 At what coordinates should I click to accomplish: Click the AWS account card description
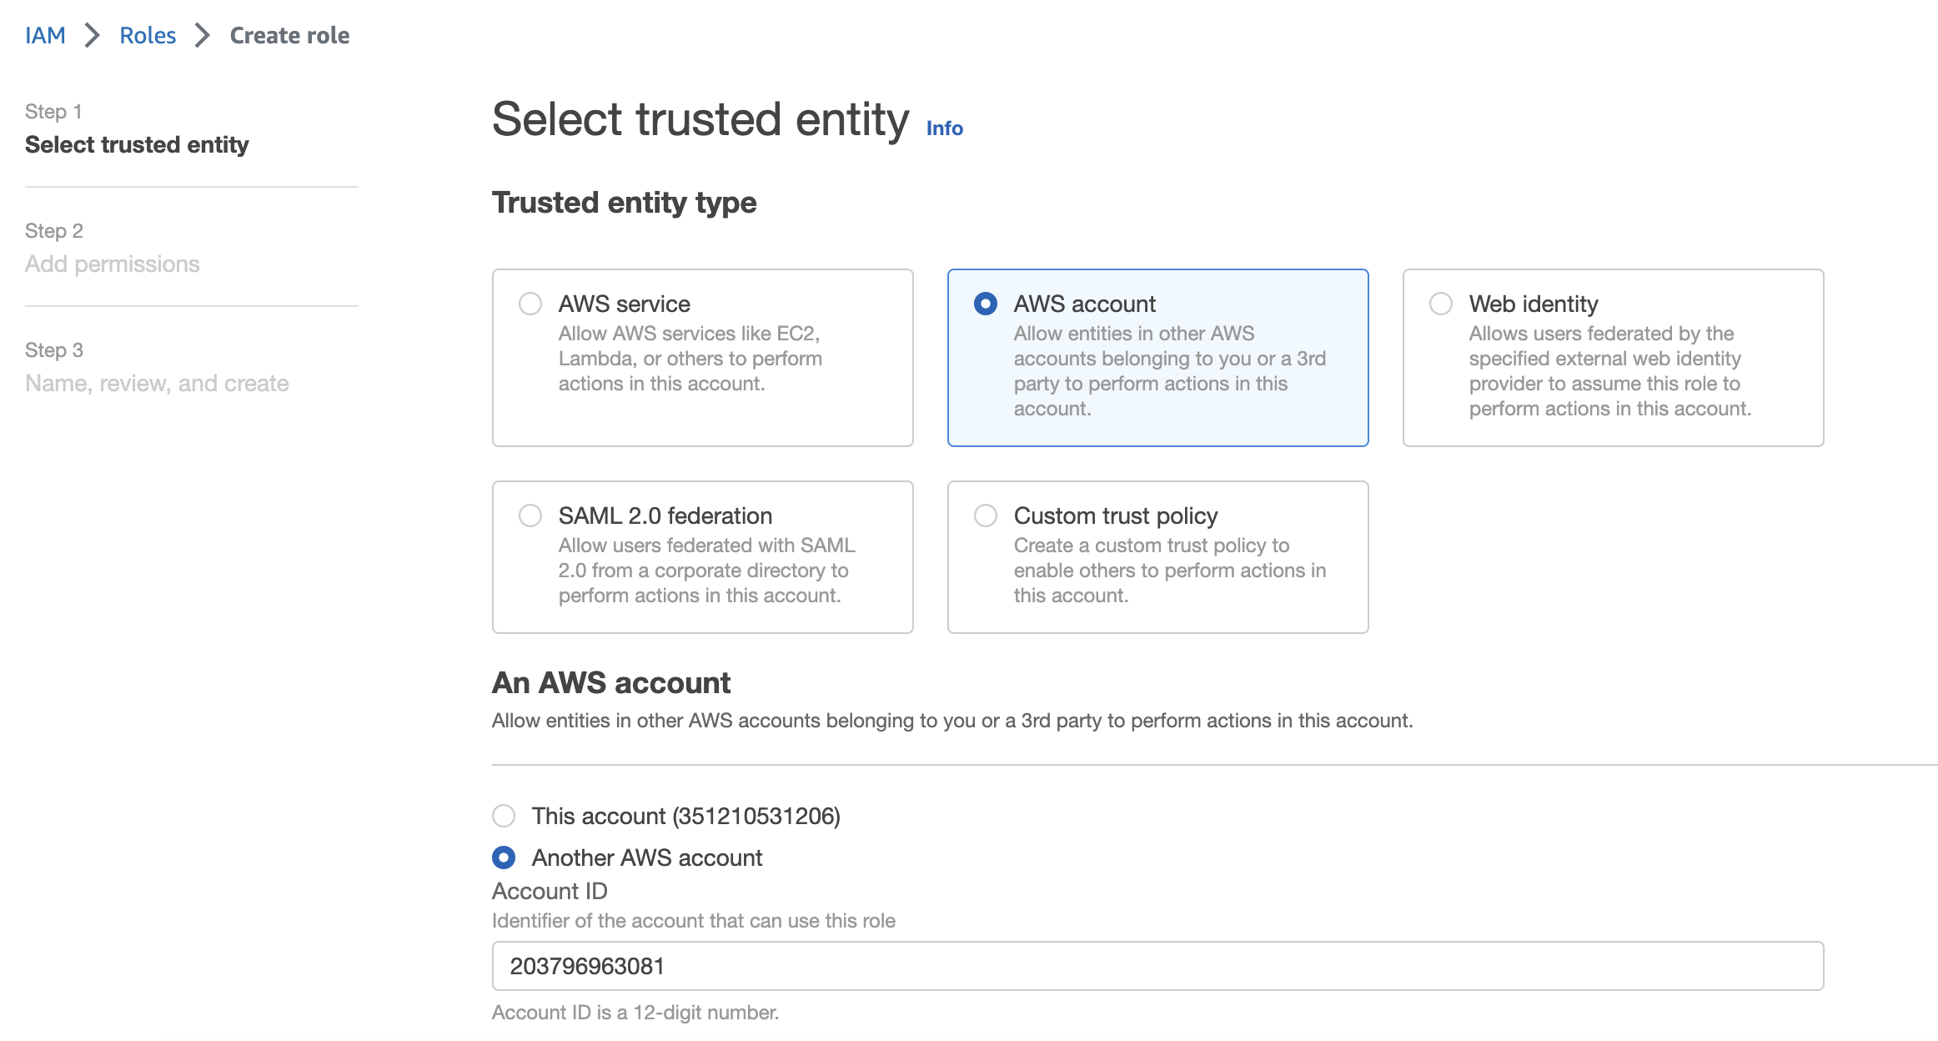[x=1170, y=371]
